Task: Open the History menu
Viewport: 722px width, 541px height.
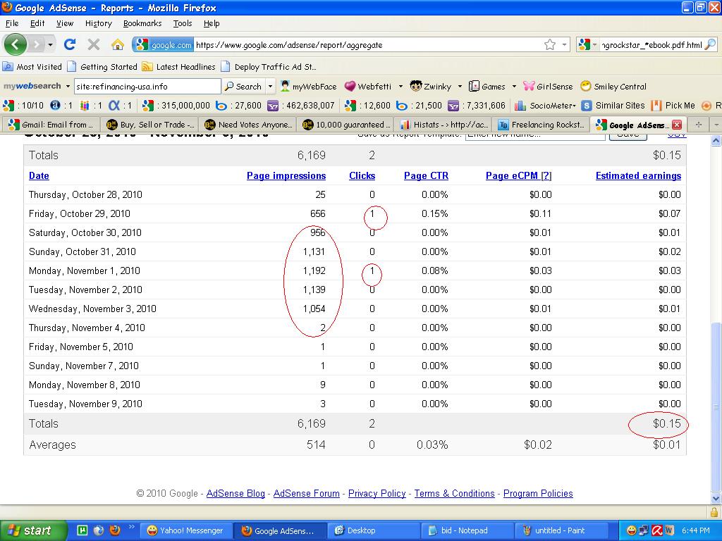Action: click(x=99, y=23)
